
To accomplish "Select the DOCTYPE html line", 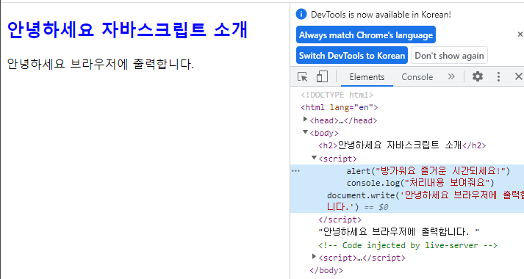I will click(337, 95).
